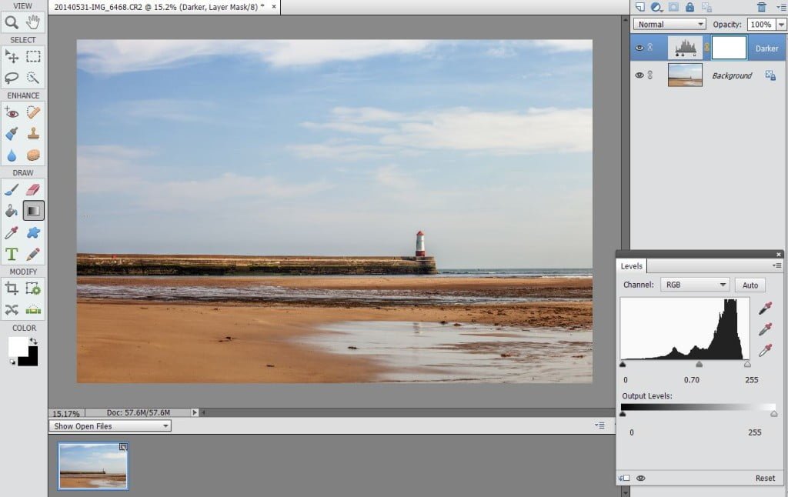788x497 pixels.
Task: Select the Color Picker eyedropper tool
Action: click(x=12, y=232)
